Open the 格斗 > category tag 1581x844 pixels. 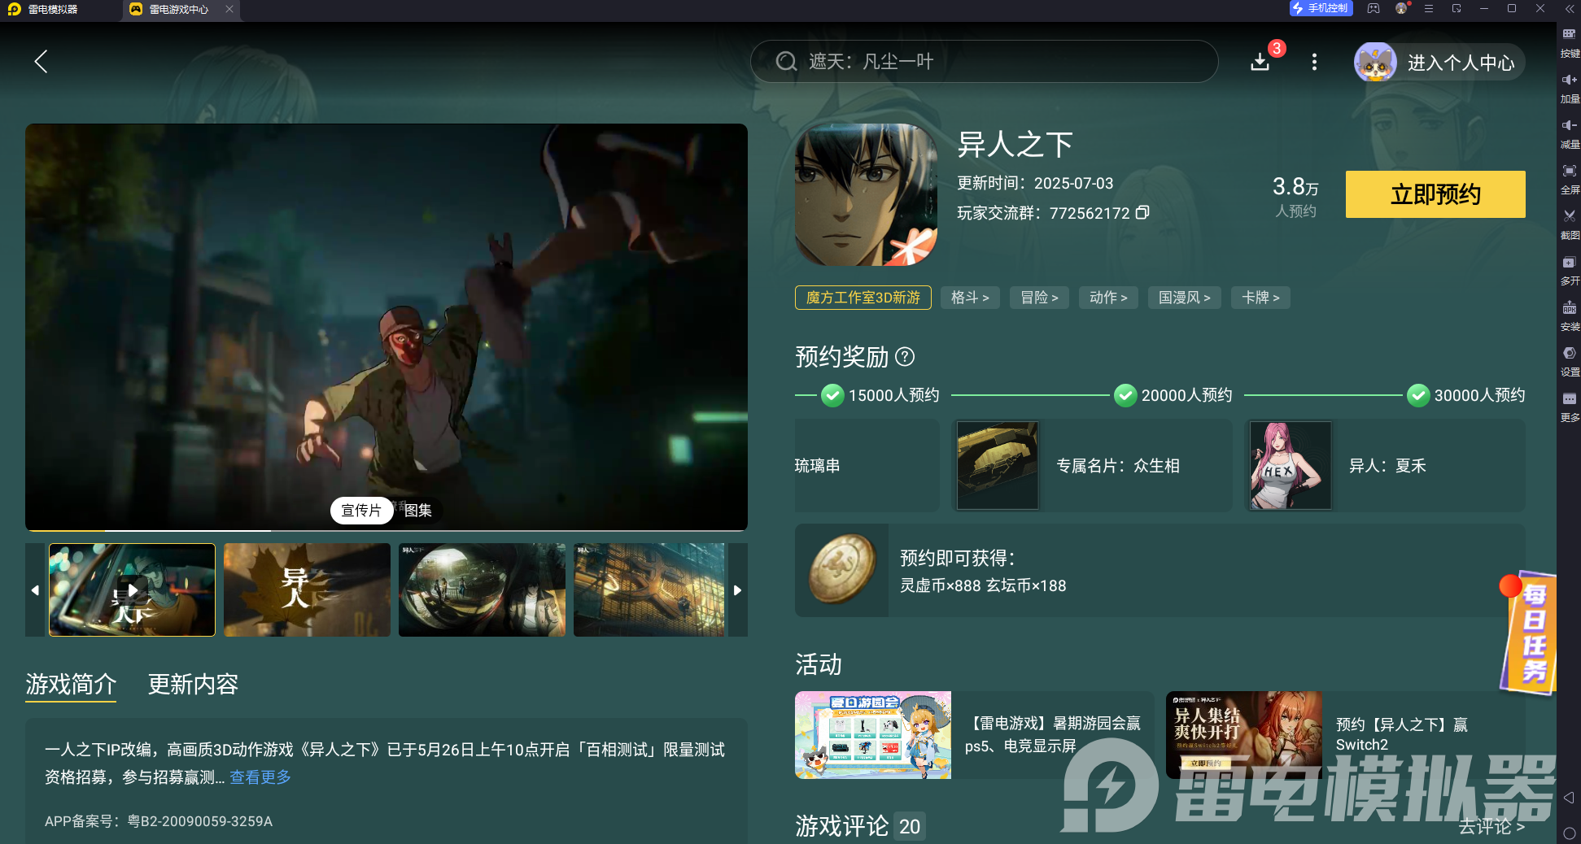[970, 298]
